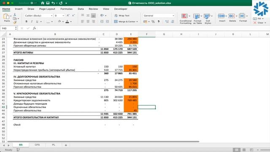Screen dimensions: 270x152
Task: Apply the font color A swatch
Action: [67, 22]
